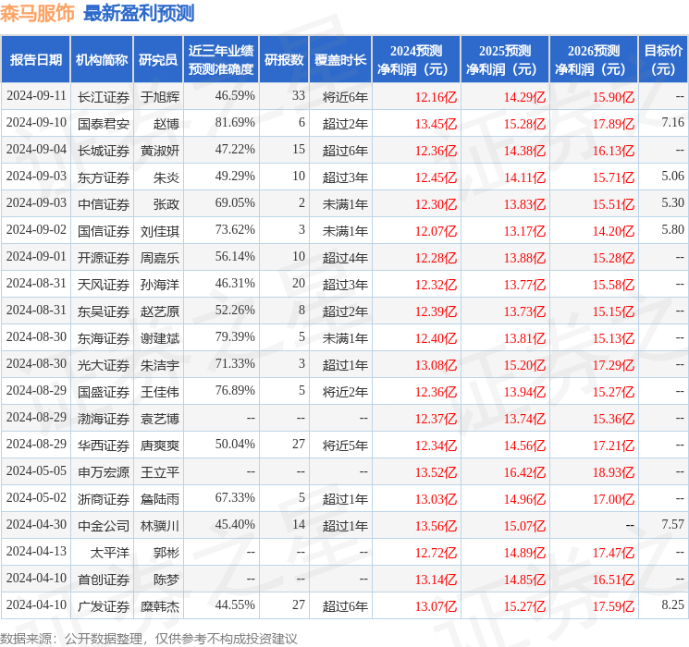This screenshot has width=689, height=647.
Task: Click accuracy value 81.69%
Action: 235,123
